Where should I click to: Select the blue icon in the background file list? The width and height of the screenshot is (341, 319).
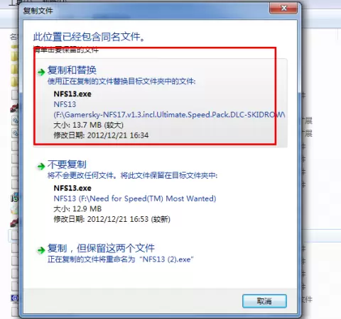pyautogui.click(x=15, y=298)
